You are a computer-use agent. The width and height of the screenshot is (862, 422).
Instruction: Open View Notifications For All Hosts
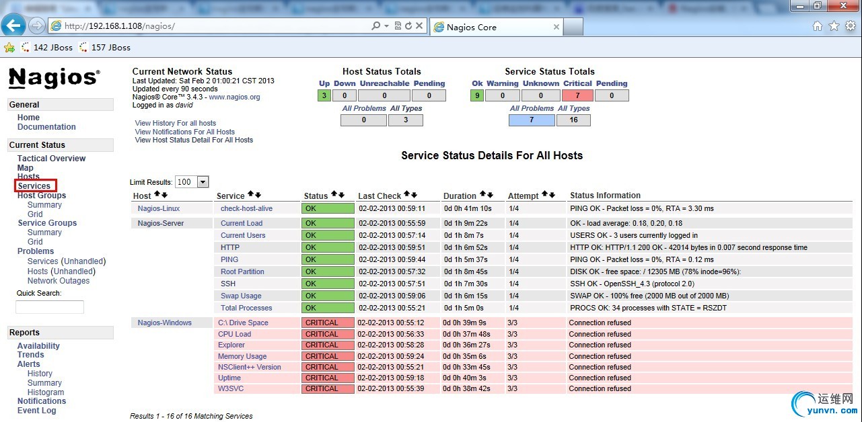point(185,132)
